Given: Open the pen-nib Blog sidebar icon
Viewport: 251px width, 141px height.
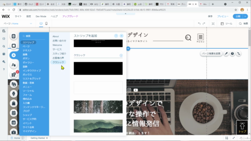Looking at the screenshot, I should pyautogui.click(x=14, y=94).
